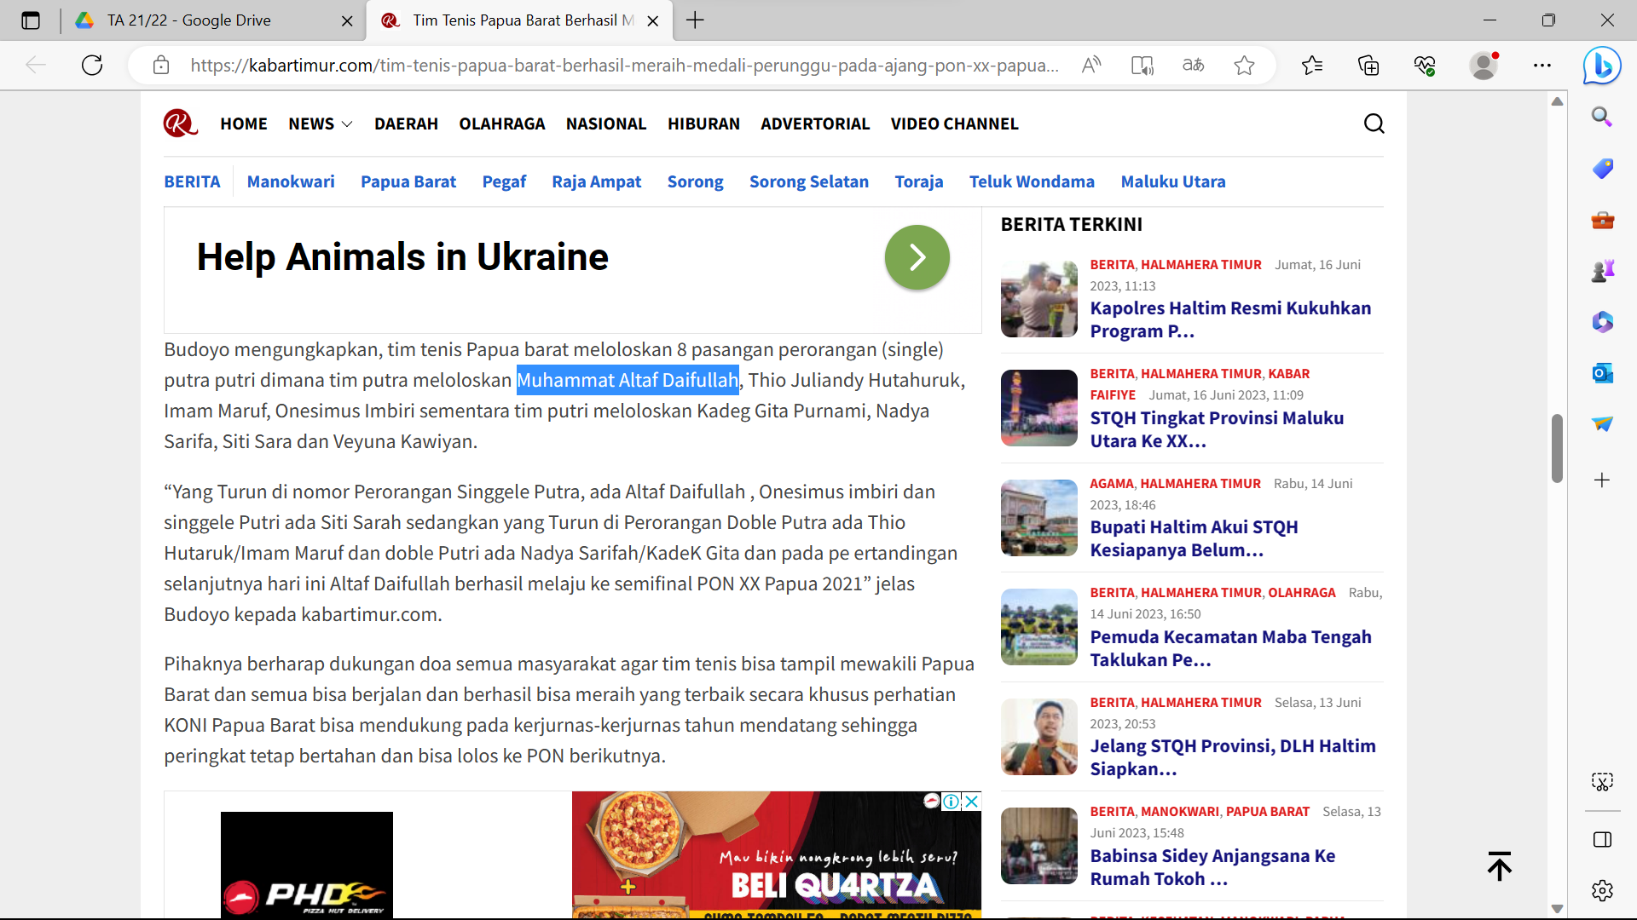1637x920 pixels.
Task: Open Bing Chat sidebar button
Action: 1602,66
